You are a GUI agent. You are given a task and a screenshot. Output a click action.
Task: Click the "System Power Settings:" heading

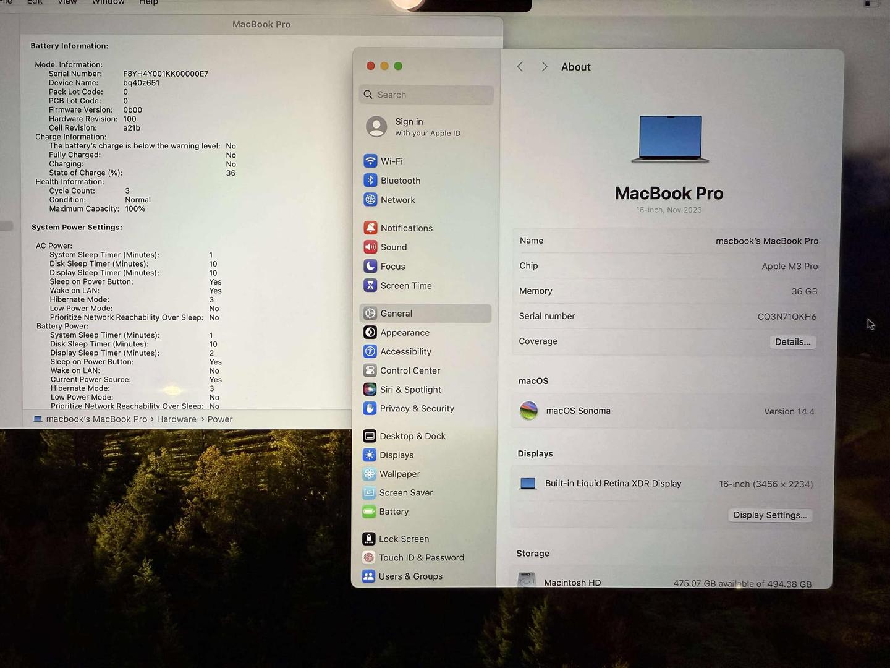click(x=77, y=227)
